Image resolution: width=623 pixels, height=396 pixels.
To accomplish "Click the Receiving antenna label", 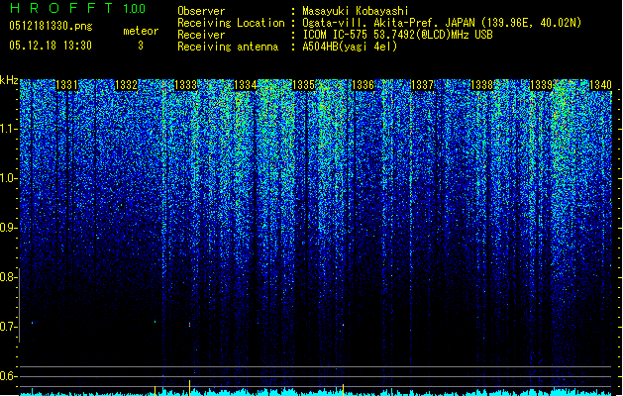I will [x=228, y=47].
